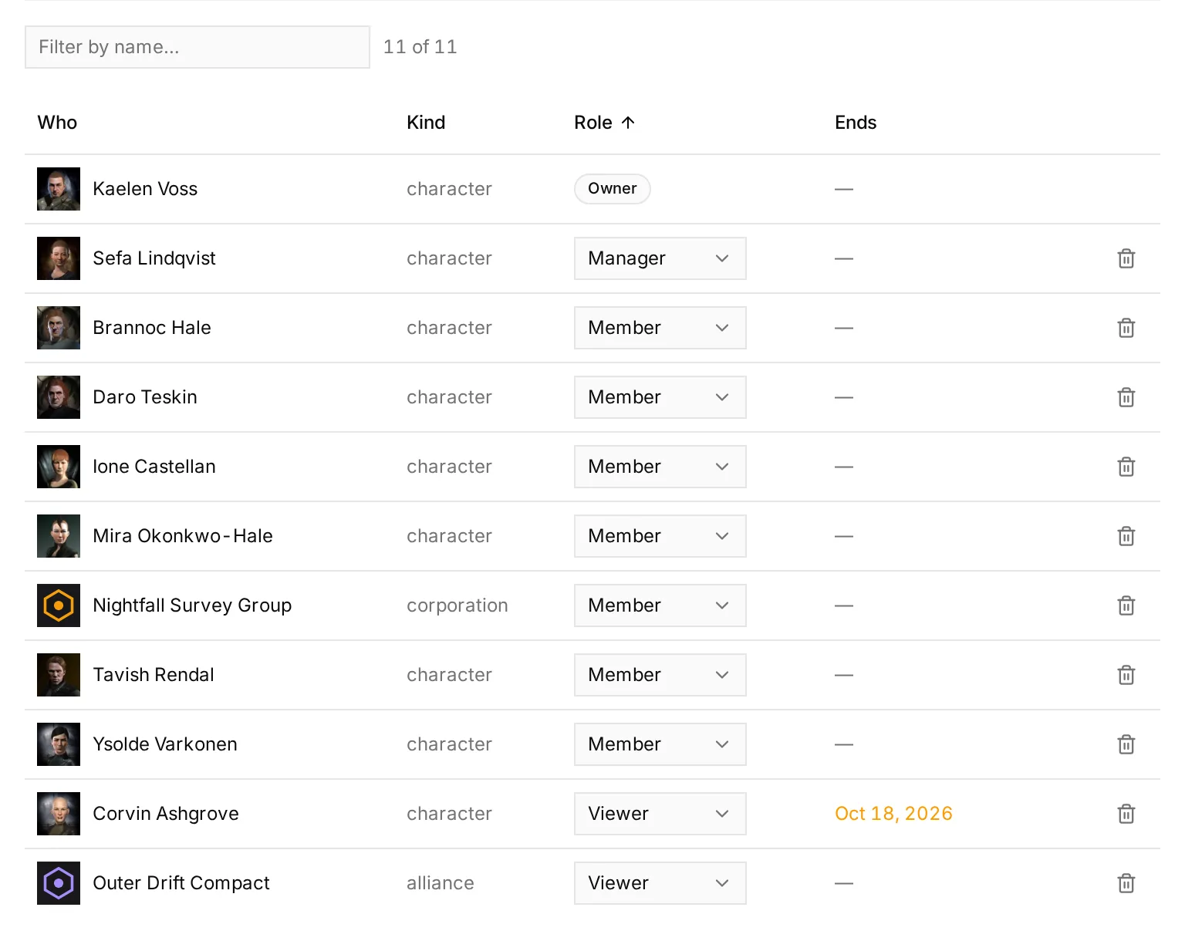Sort by the Kind column header
The image size is (1185, 941).
[x=426, y=123]
